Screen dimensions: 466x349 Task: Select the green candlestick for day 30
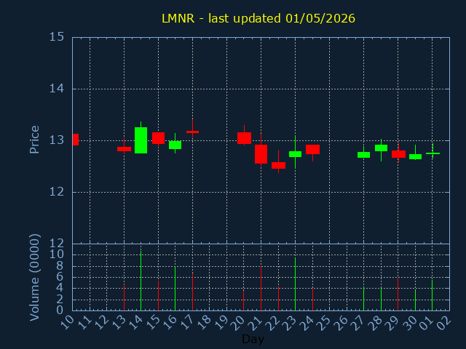[x=415, y=156]
